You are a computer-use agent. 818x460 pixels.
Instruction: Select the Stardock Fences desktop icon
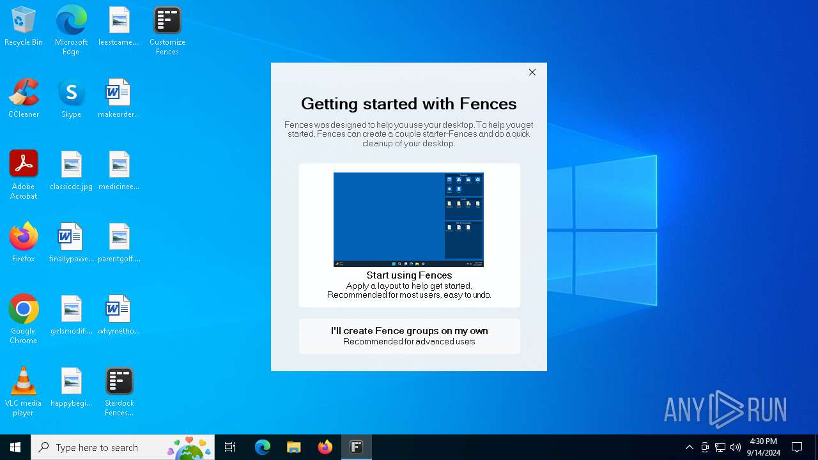coord(119,392)
